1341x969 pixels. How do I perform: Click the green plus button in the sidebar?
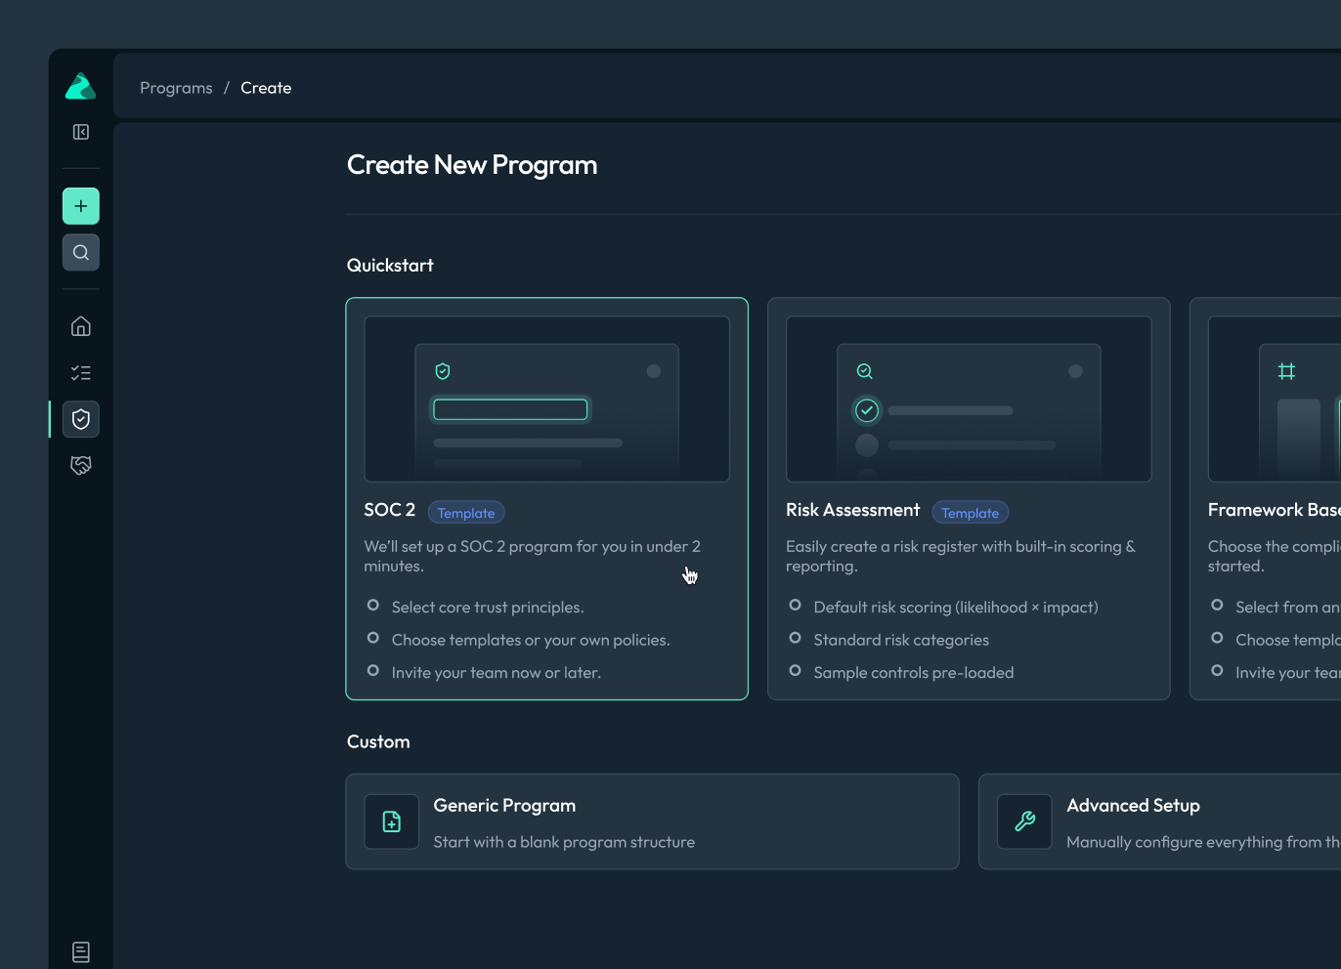[x=81, y=206]
